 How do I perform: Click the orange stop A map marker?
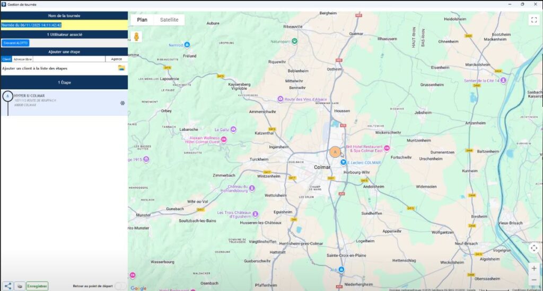(335, 152)
